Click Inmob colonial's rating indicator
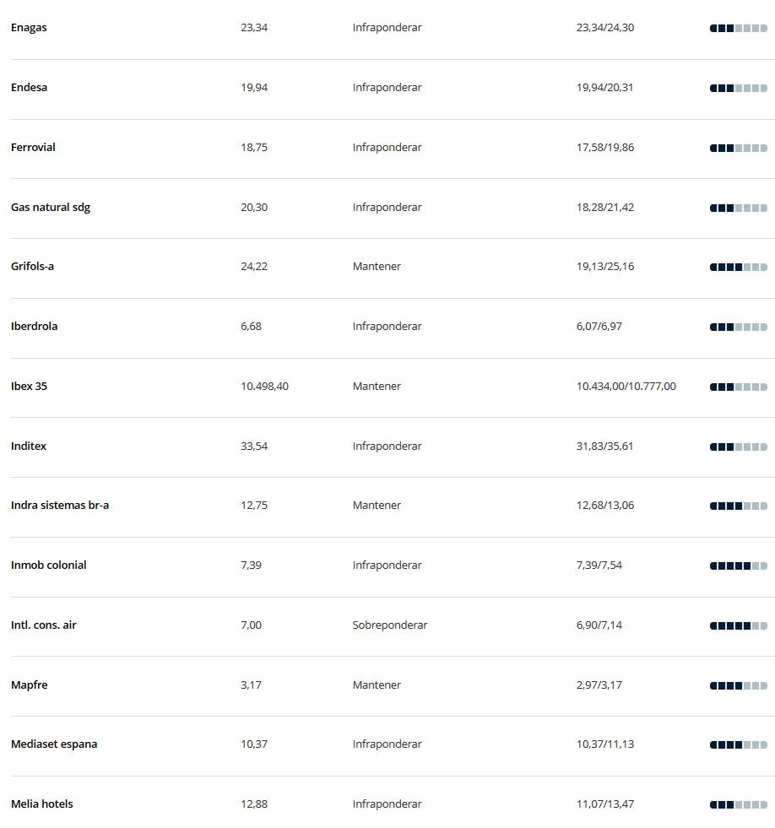The height and width of the screenshot is (828, 775). click(738, 566)
